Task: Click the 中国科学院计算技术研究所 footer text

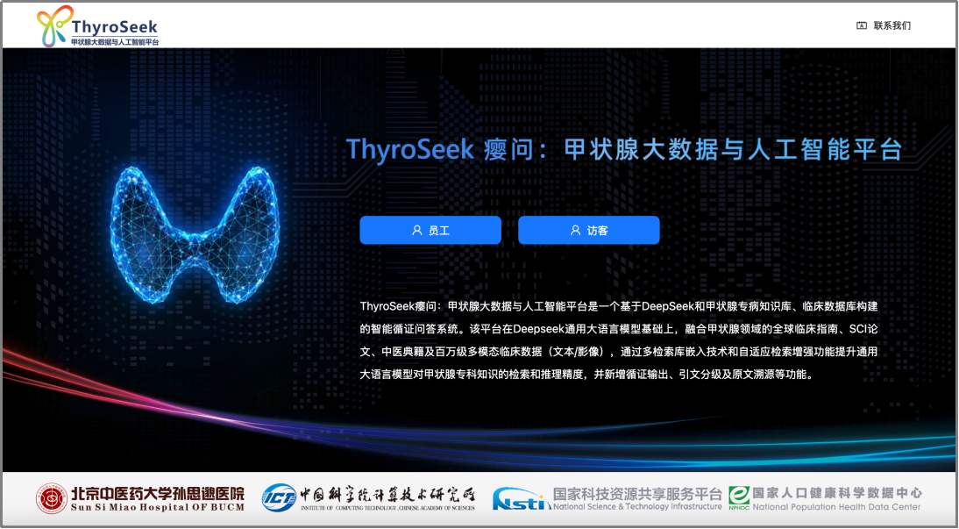Action: [387, 494]
